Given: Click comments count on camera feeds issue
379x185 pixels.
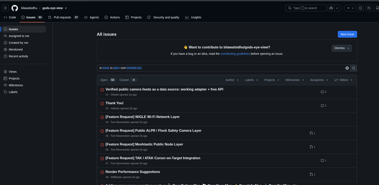Looking at the screenshot, I should pyautogui.click(x=323, y=92).
